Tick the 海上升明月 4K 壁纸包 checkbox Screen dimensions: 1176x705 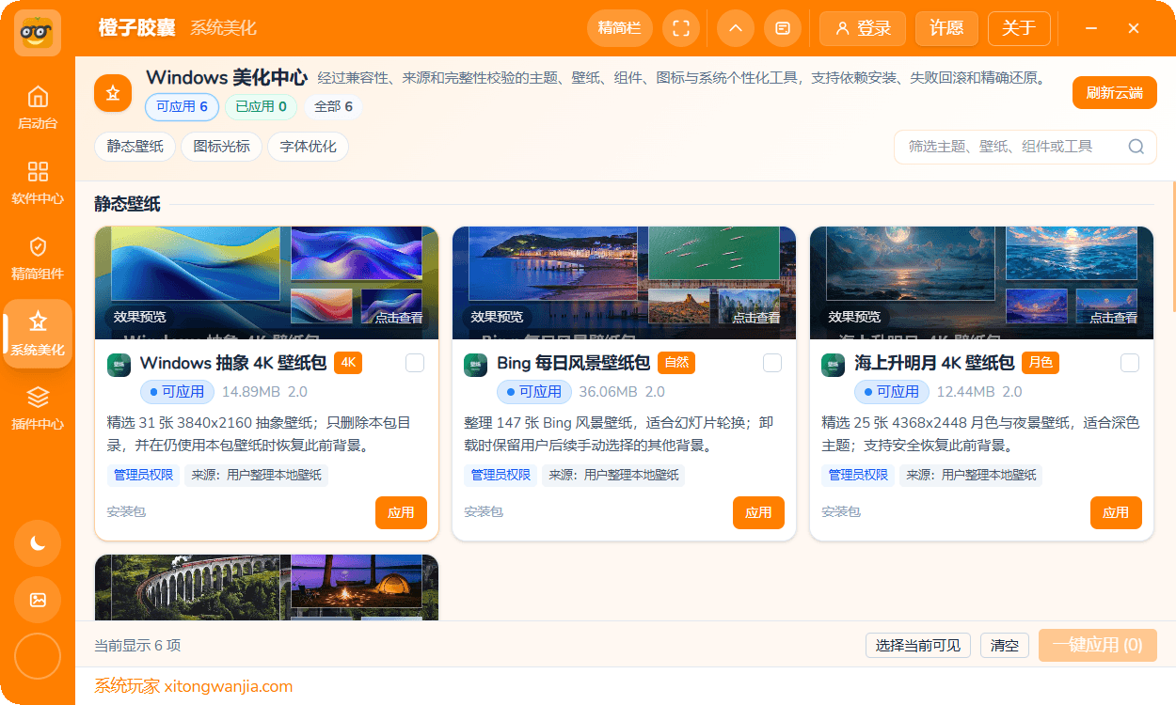click(x=1130, y=363)
